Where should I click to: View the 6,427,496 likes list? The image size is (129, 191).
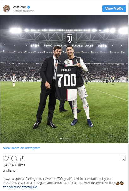(14, 165)
